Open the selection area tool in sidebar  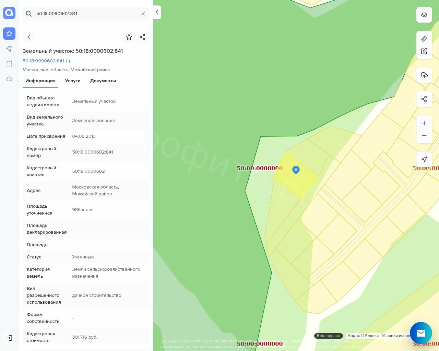point(9,64)
